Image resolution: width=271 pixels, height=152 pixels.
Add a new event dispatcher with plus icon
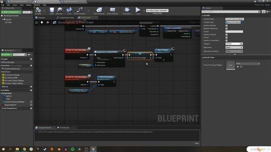pyautogui.click(x=31, y=109)
